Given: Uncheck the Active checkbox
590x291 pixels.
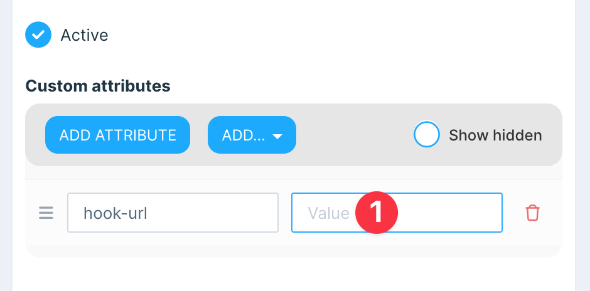Looking at the screenshot, I should [x=38, y=35].
